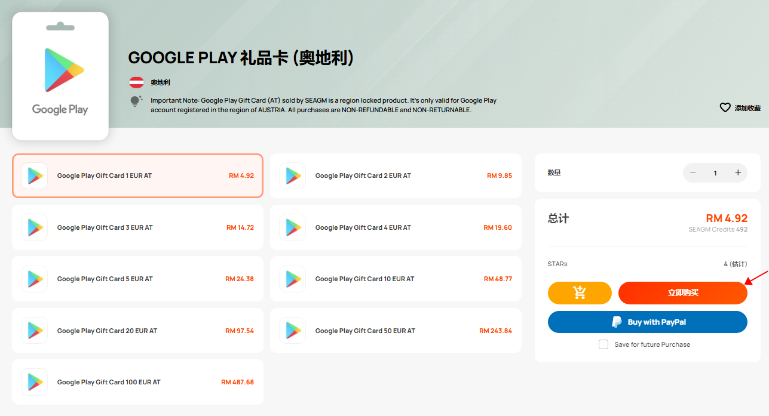
Task: Click 添加收藏 favorite link text
Action: coord(747,108)
